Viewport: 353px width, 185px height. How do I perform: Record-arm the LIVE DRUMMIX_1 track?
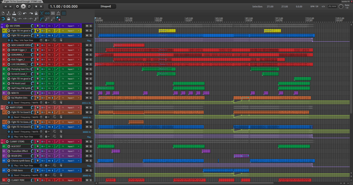point(9,64)
